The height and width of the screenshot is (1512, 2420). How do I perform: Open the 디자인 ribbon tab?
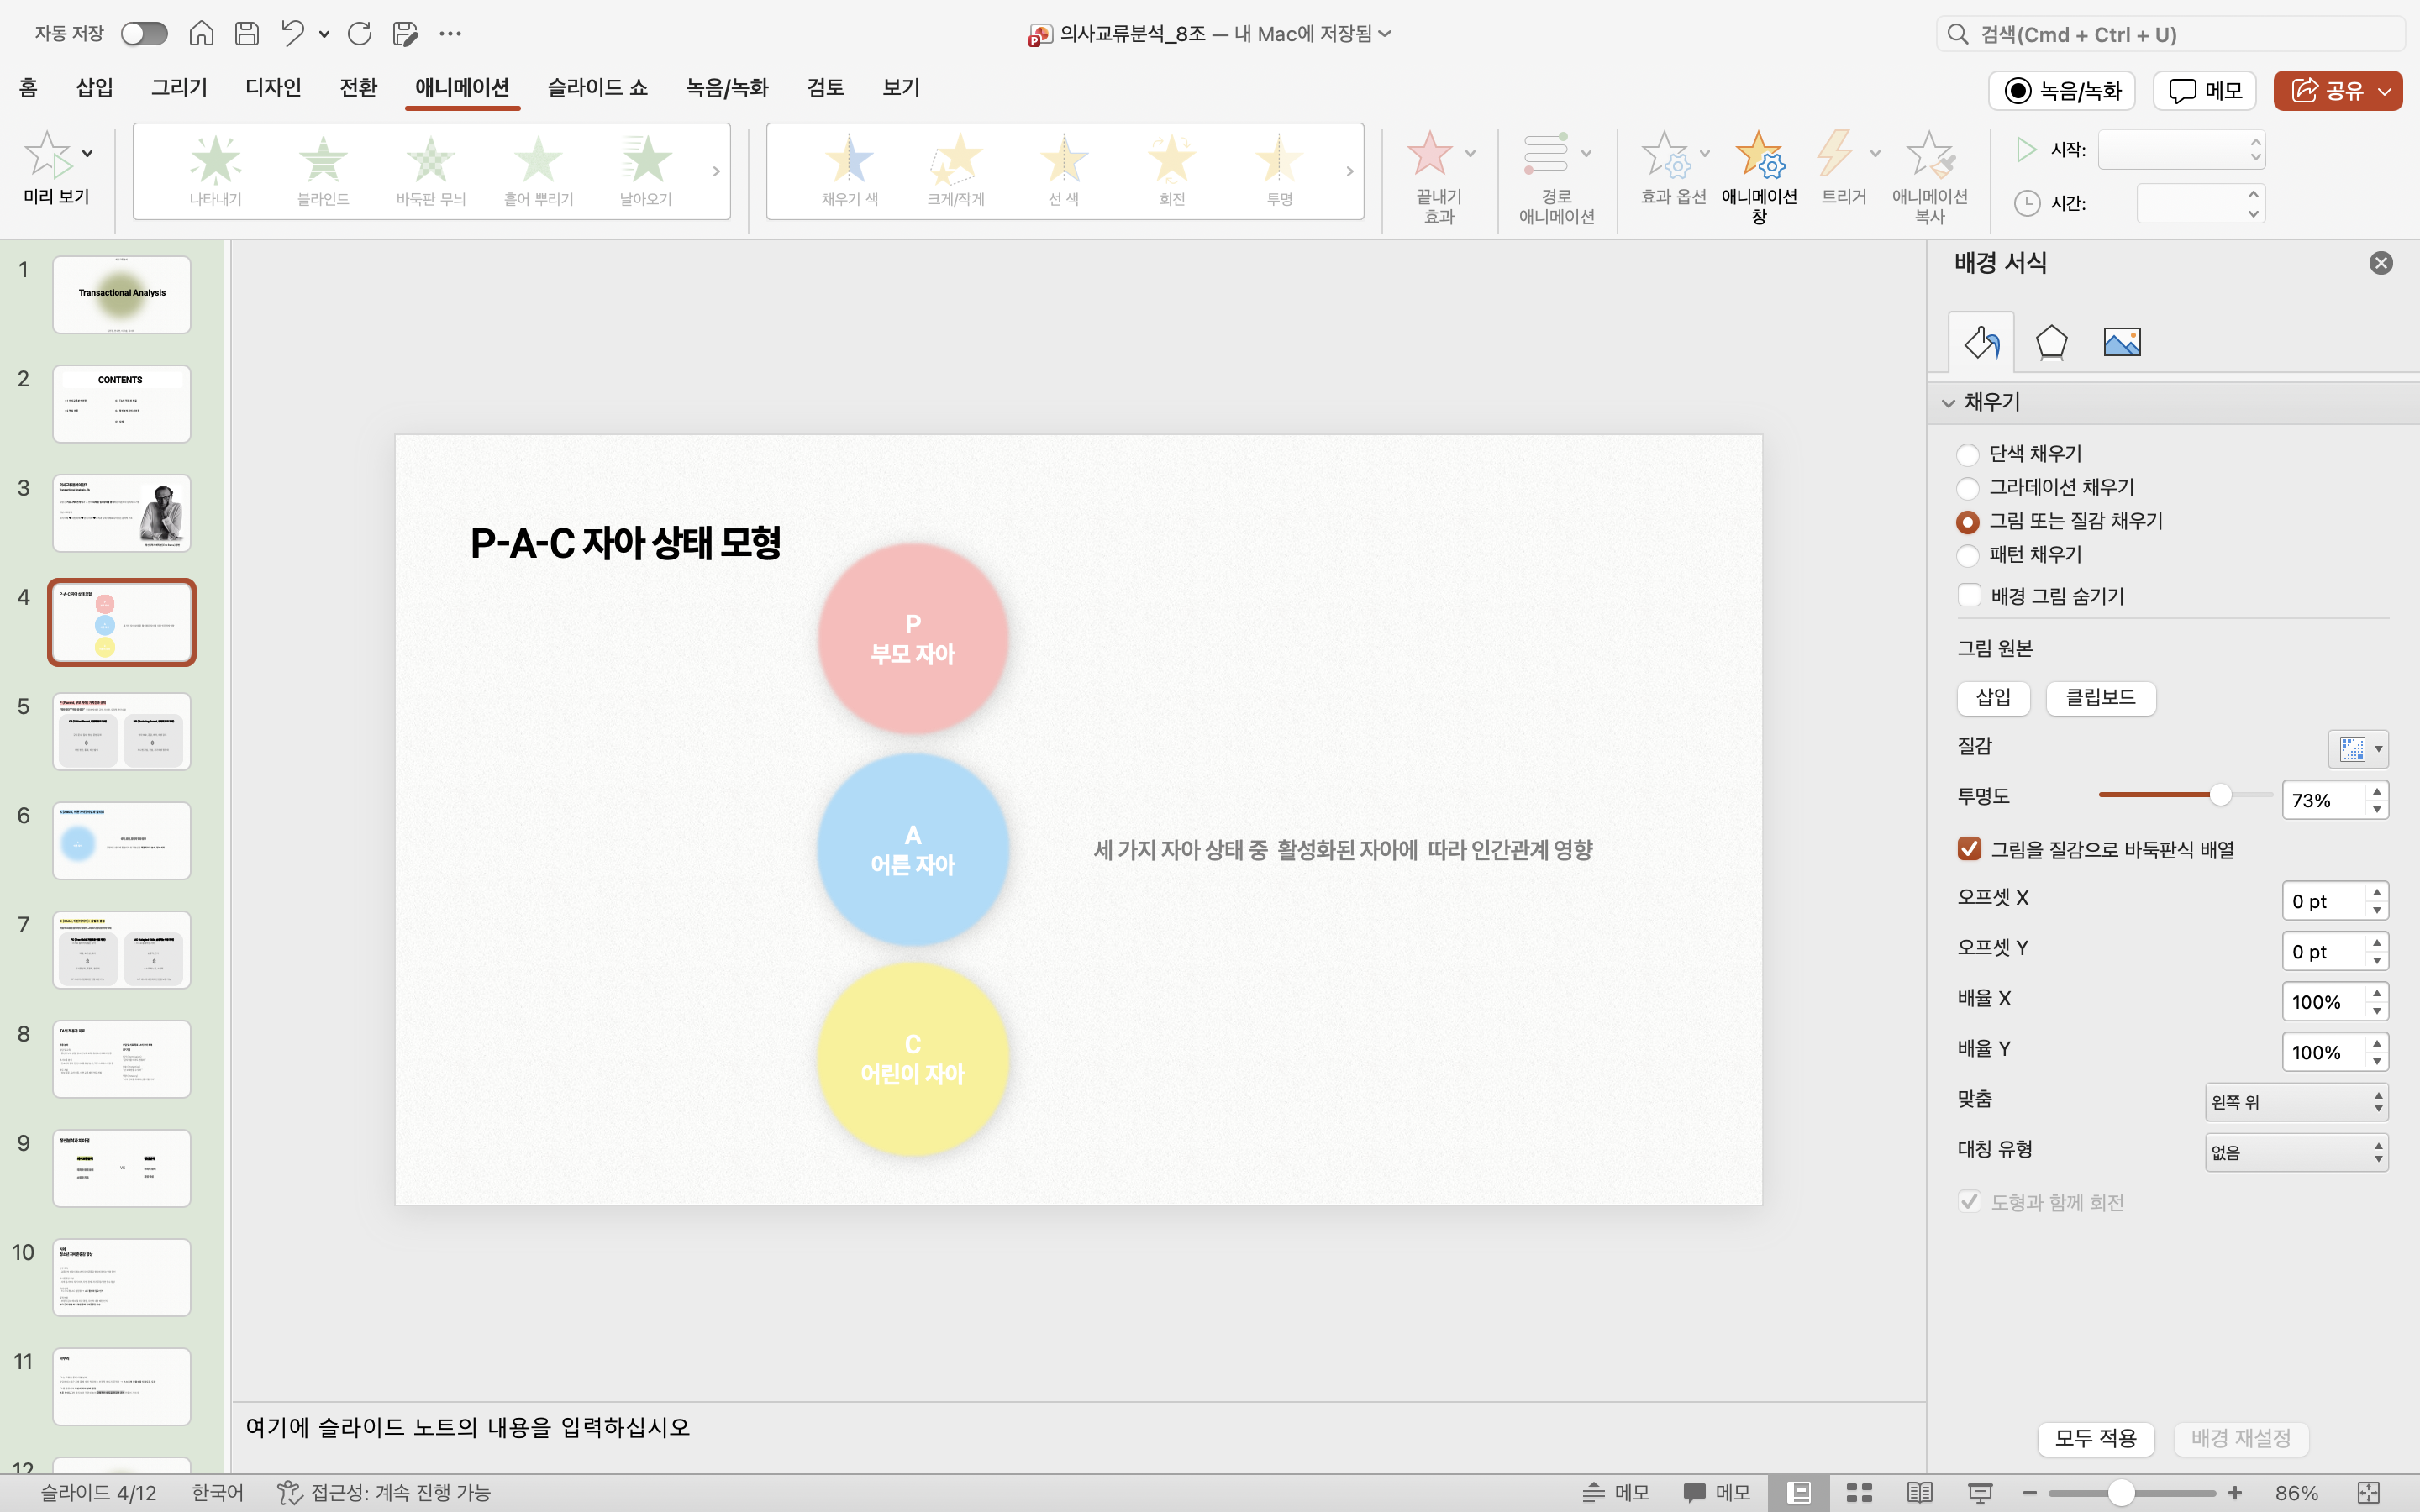click(273, 88)
